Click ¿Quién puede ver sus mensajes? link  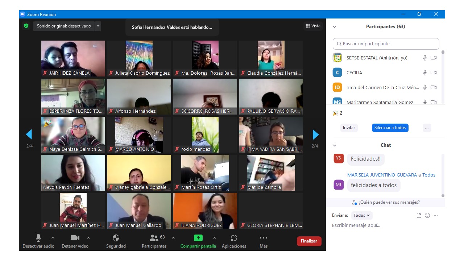click(x=386, y=202)
